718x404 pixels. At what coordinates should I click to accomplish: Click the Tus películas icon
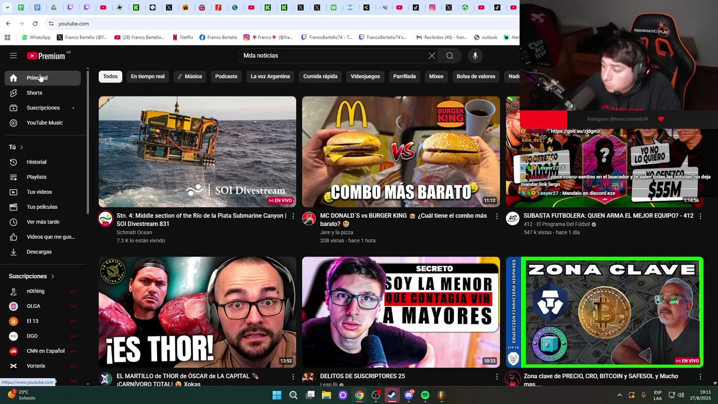13,207
